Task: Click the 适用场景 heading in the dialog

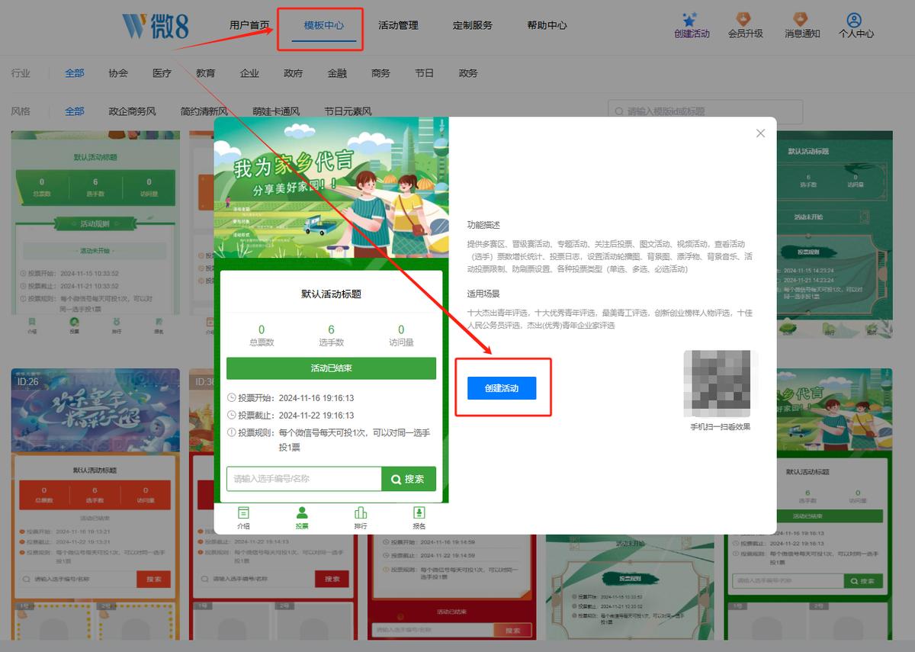Action: pyautogui.click(x=483, y=294)
